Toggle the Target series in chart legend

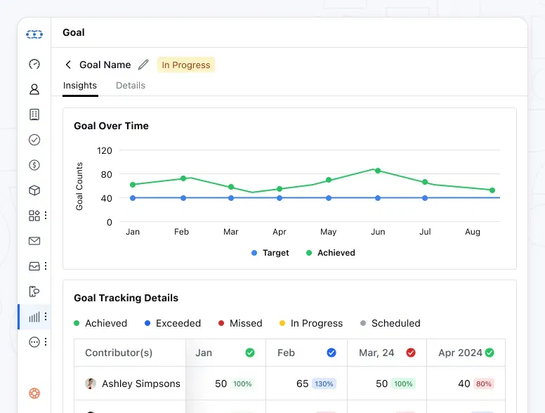270,253
